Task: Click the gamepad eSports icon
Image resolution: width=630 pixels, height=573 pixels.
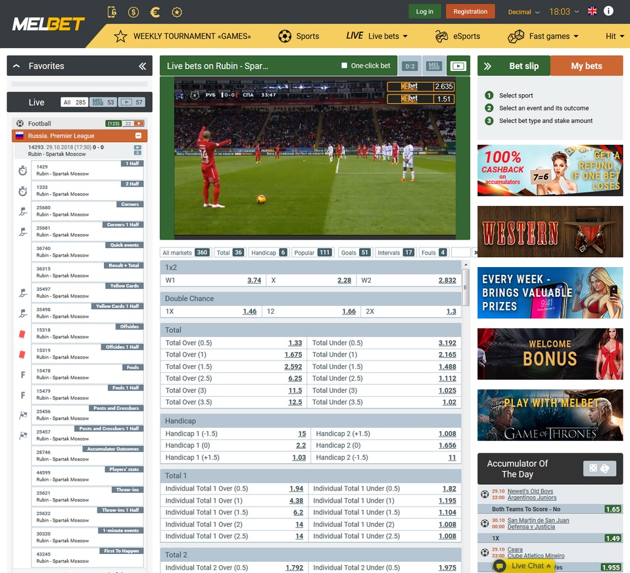Action: [441, 36]
